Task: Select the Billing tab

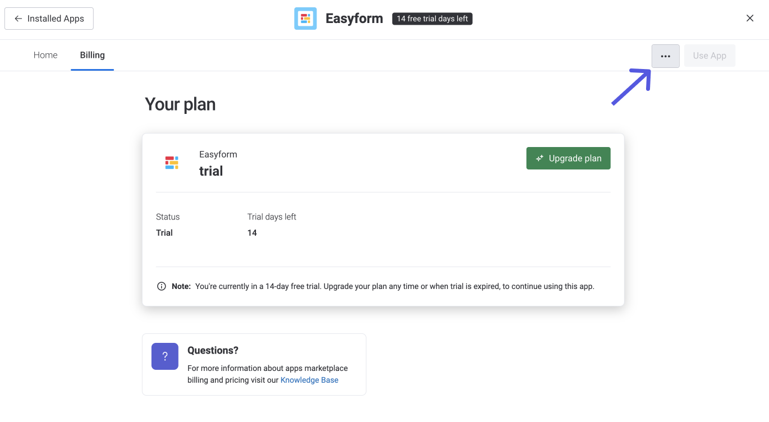Action: tap(91, 55)
